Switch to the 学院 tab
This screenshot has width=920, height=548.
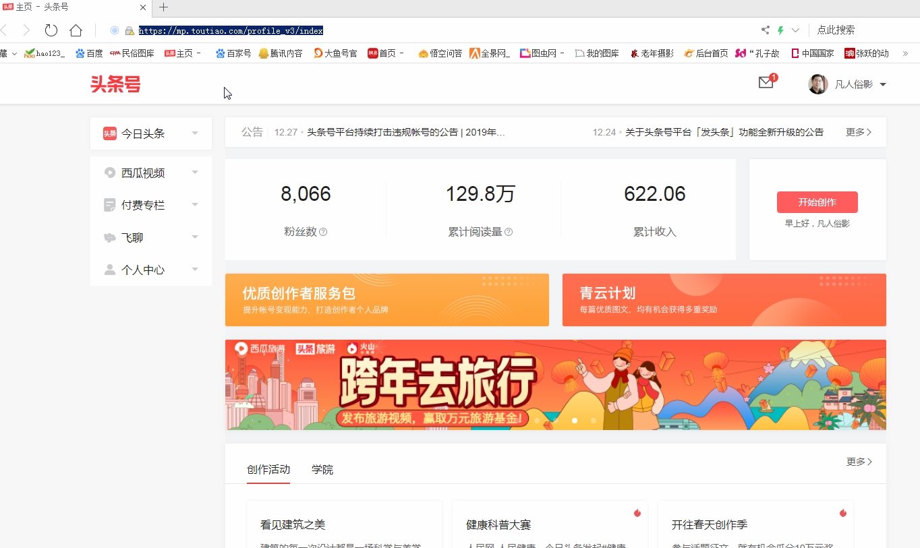click(x=322, y=469)
